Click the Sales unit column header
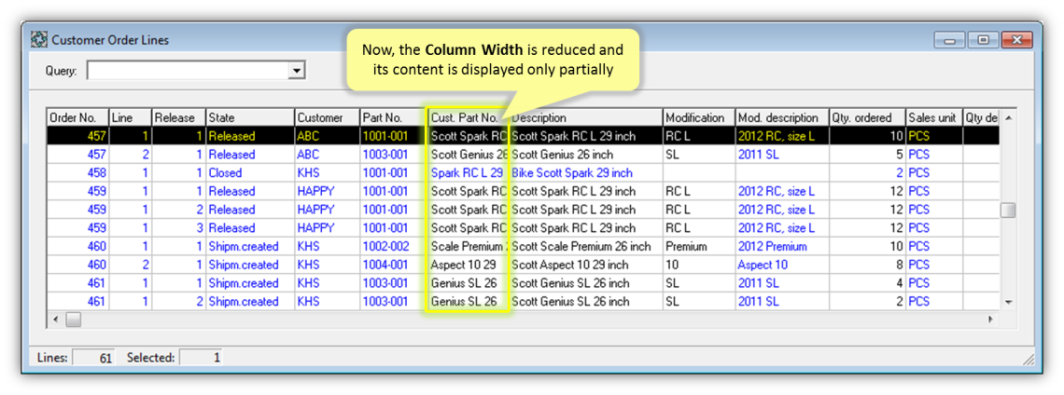This screenshot has height=395, width=1064. tap(933, 118)
